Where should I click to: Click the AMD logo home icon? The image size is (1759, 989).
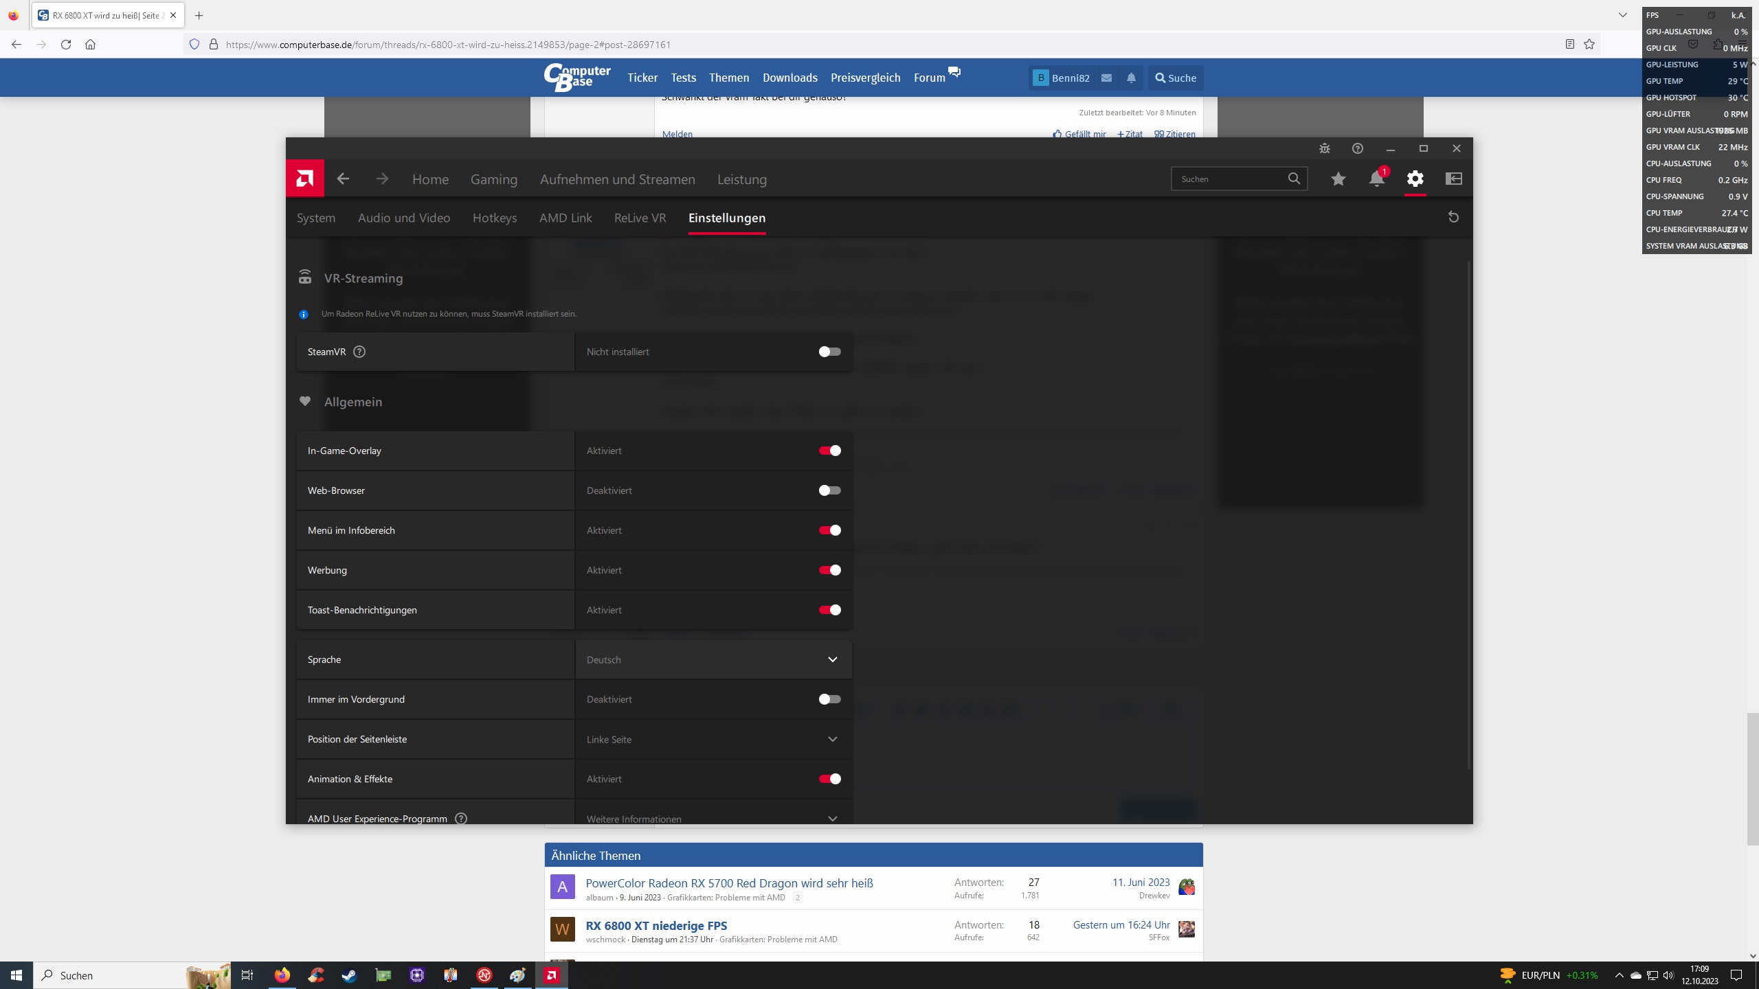click(x=304, y=179)
